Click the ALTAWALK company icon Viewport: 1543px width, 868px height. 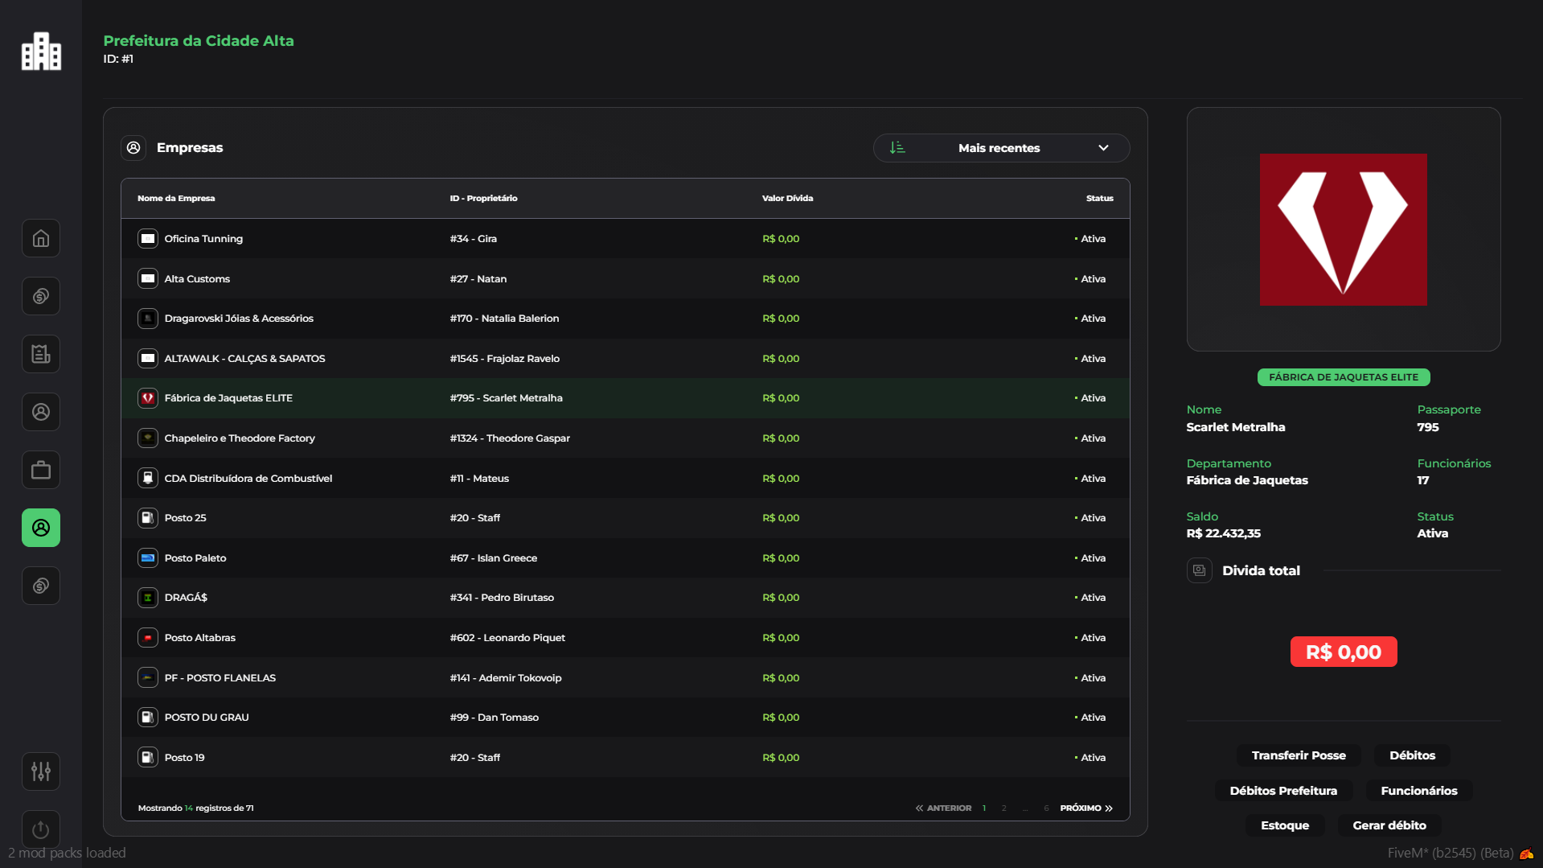click(x=148, y=359)
